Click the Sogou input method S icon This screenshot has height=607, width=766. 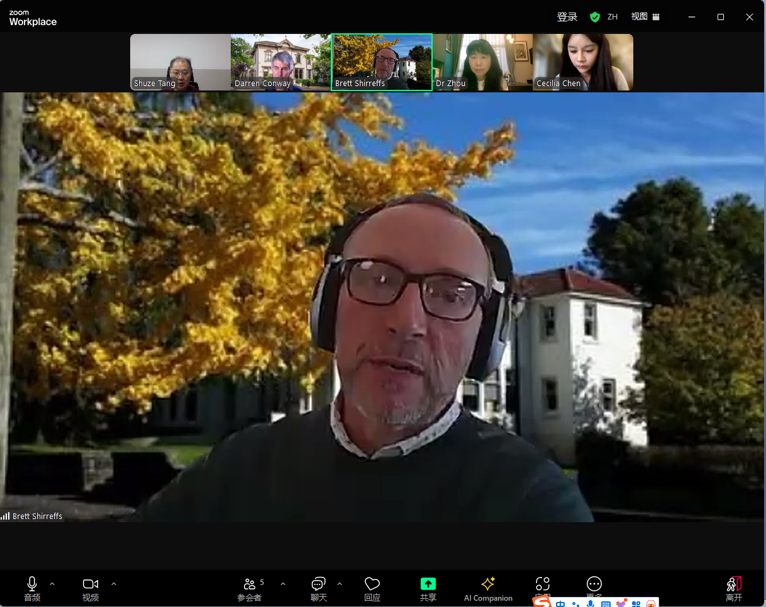[x=541, y=602]
